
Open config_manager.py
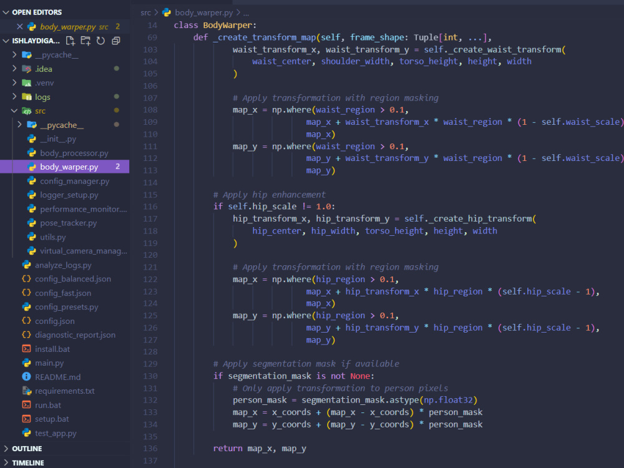coord(74,181)
